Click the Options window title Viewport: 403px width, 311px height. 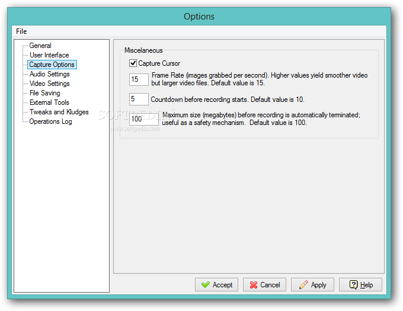tap(199, 17)
